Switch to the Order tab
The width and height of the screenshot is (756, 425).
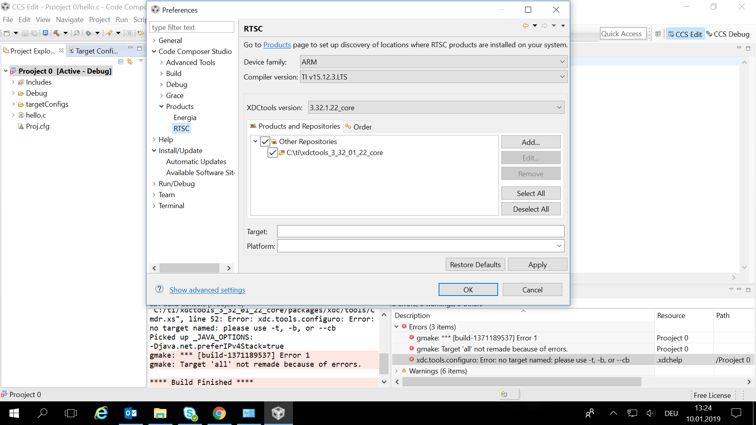358,127
